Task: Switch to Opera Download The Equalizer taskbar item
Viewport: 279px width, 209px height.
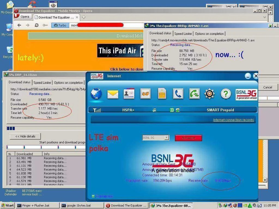Action: tap(127, 205)
